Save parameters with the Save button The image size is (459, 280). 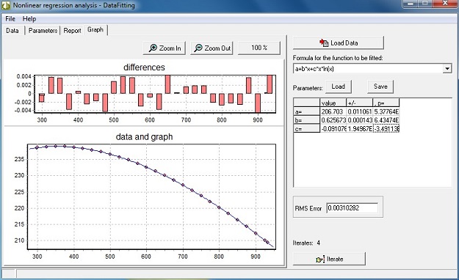point(380,86)
